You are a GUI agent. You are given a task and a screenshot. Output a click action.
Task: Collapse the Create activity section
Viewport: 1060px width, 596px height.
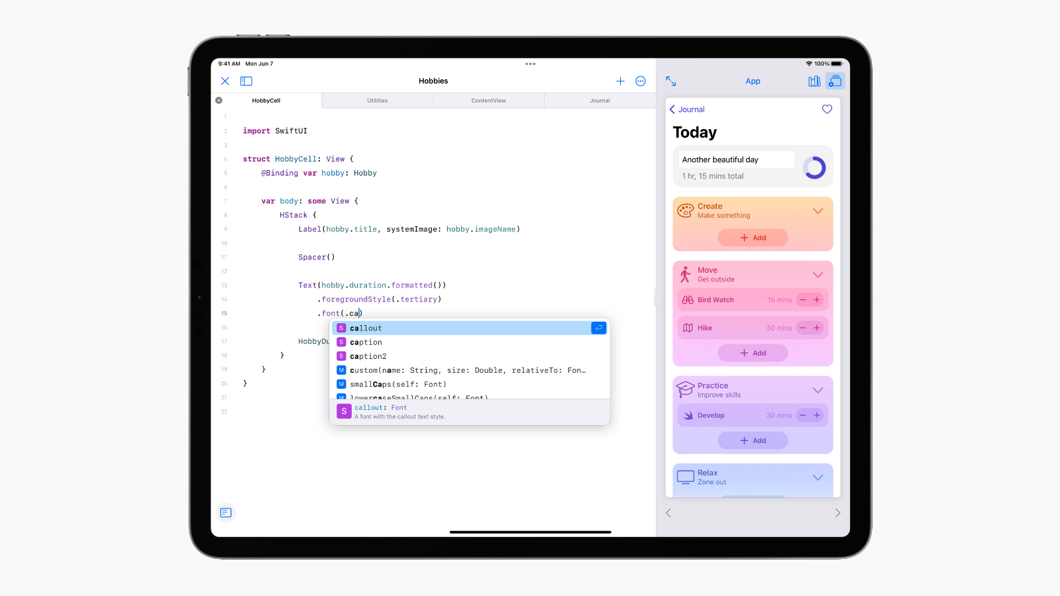[818, 211]
